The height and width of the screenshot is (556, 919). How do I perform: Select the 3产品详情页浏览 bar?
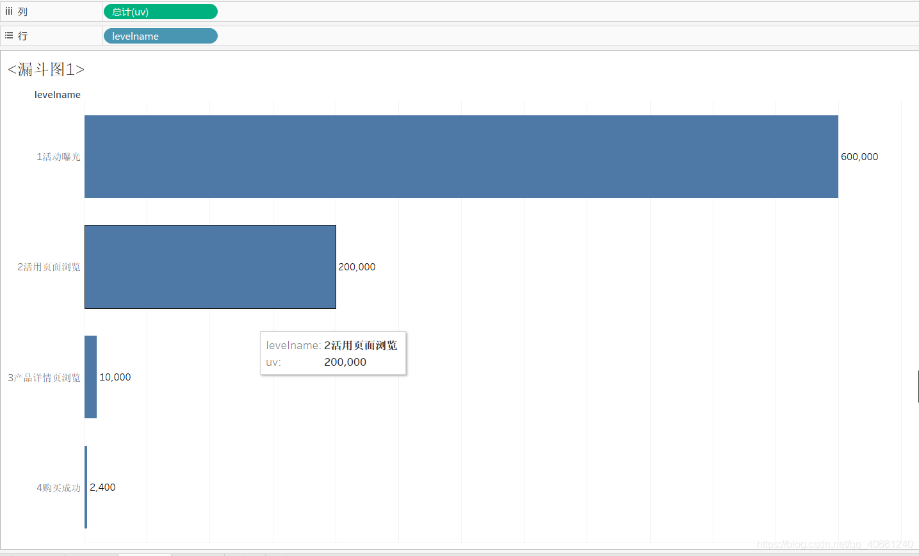click(90, 377)
